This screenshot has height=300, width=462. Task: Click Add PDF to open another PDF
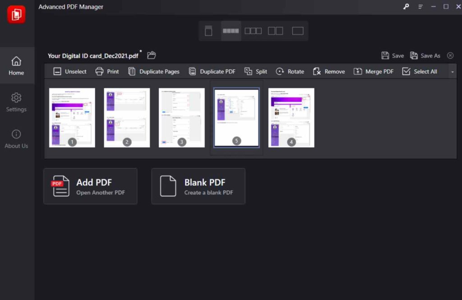click(x=90, y=186)
